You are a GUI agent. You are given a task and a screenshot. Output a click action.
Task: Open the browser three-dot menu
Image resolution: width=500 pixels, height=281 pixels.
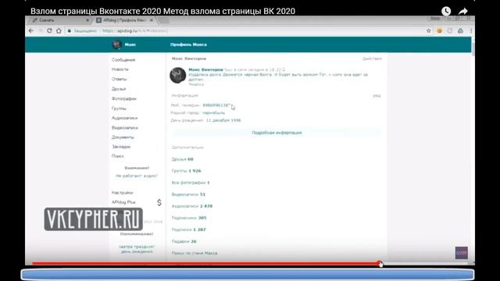tap(471, 31)
